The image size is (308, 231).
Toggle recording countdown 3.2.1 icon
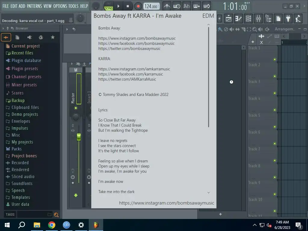(x=186, y=6)
